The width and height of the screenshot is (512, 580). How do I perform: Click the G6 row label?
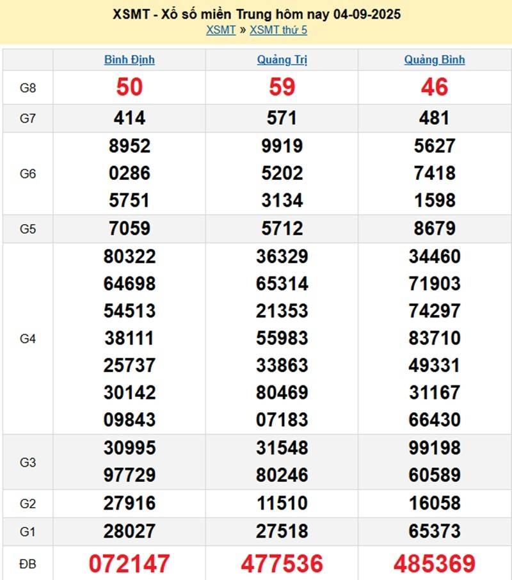(x=28, y=173)
